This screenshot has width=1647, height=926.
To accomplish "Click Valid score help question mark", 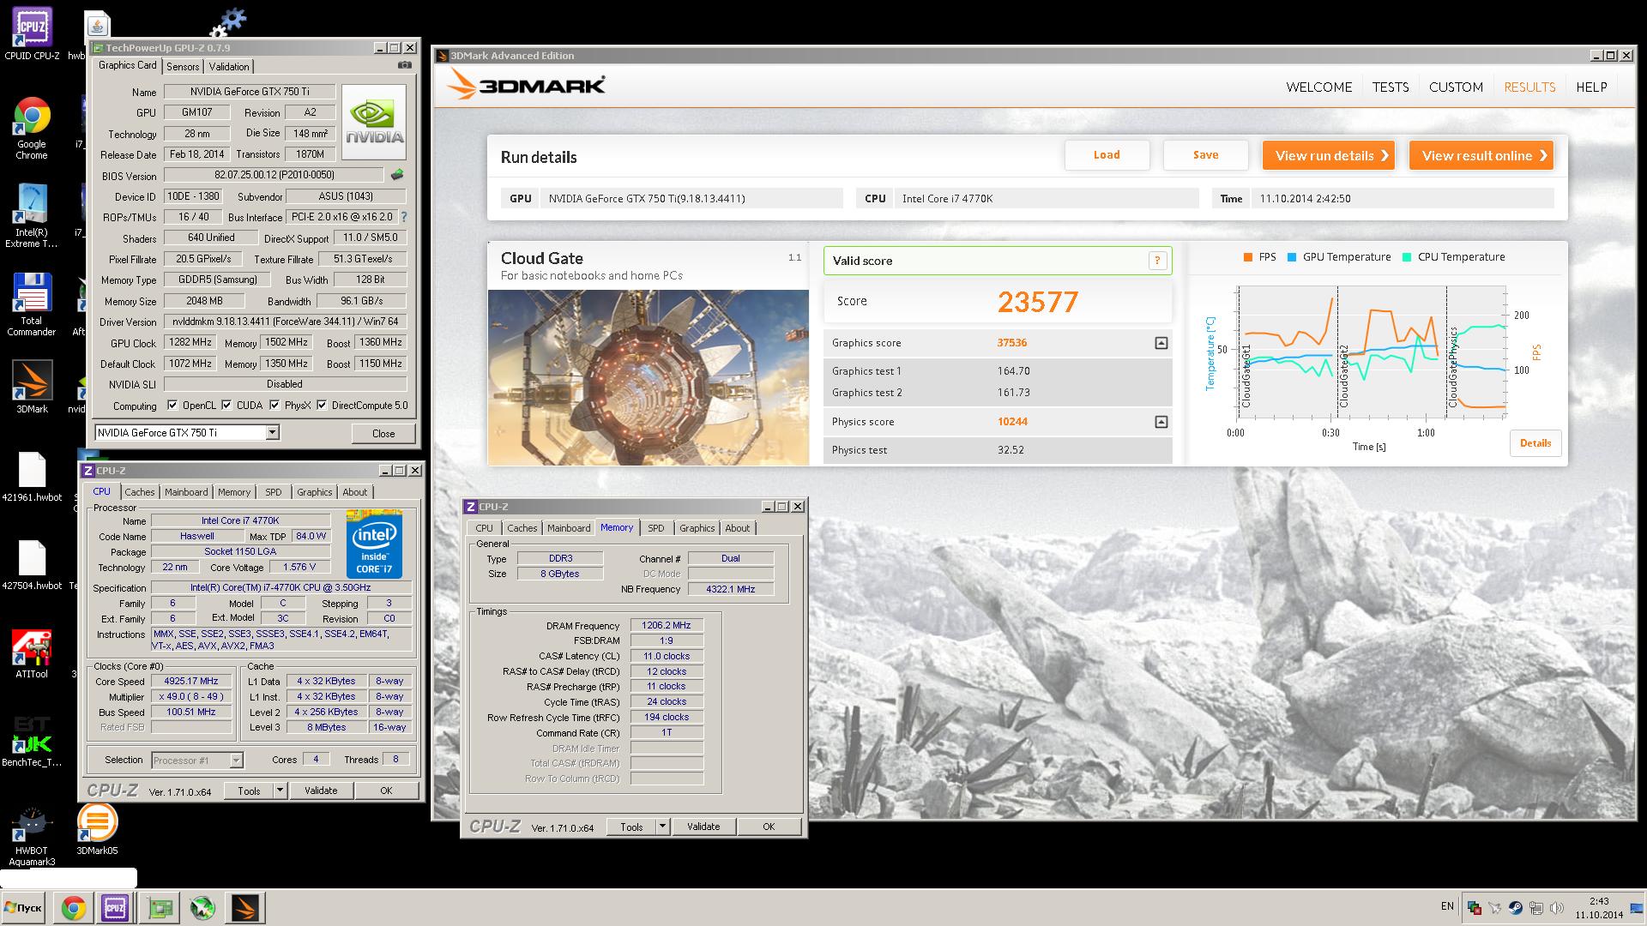I will pyautogui.click(x=1157, y=261).
